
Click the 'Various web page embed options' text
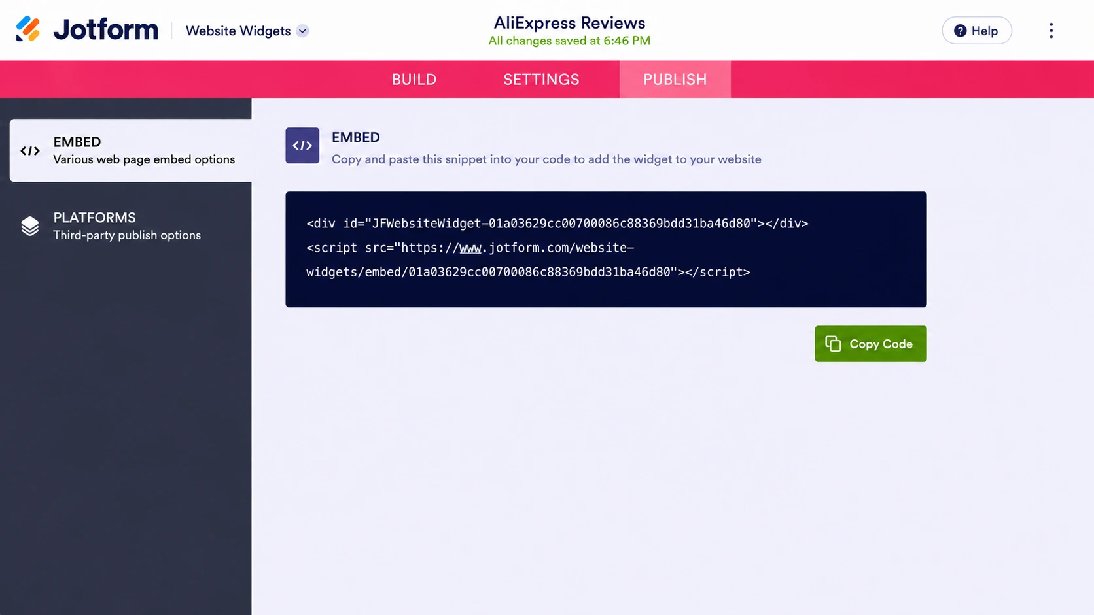[x=144, y=159]
